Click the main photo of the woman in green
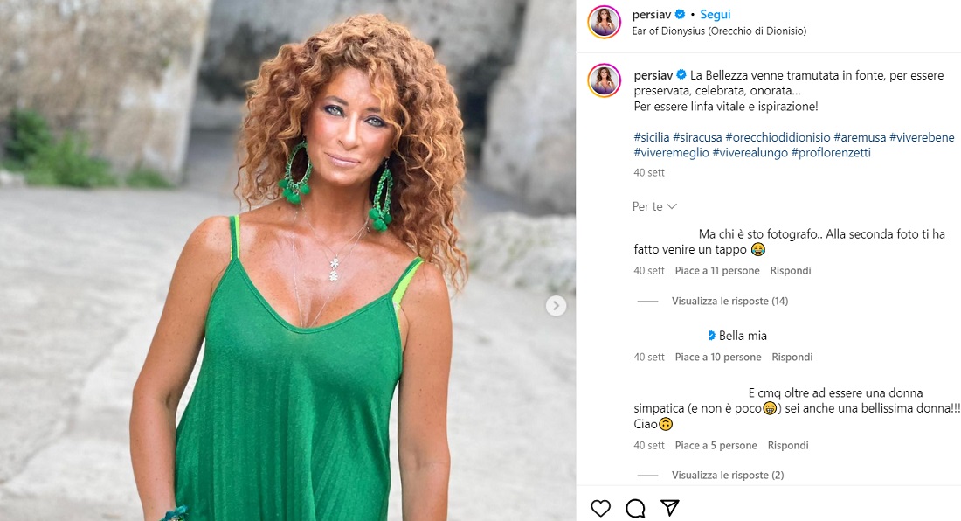Image resolution: width=961 pixels, height=521 pixels. [288, 260]
